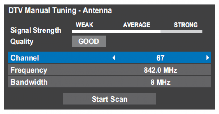Viewport: 219px width, 114px height.
Task: Click the filled white part of signal bar
Action: (x=116, y=31)
